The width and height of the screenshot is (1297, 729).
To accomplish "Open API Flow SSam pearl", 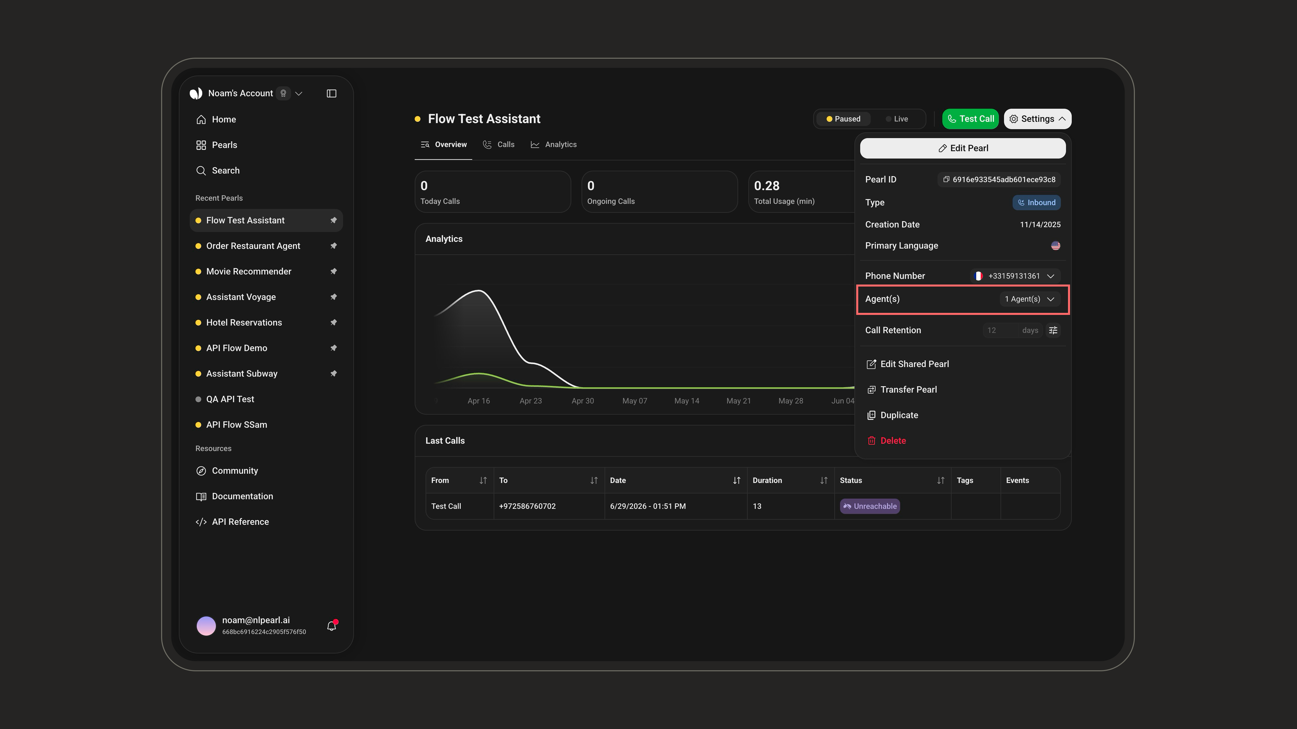I will point(266,425).
